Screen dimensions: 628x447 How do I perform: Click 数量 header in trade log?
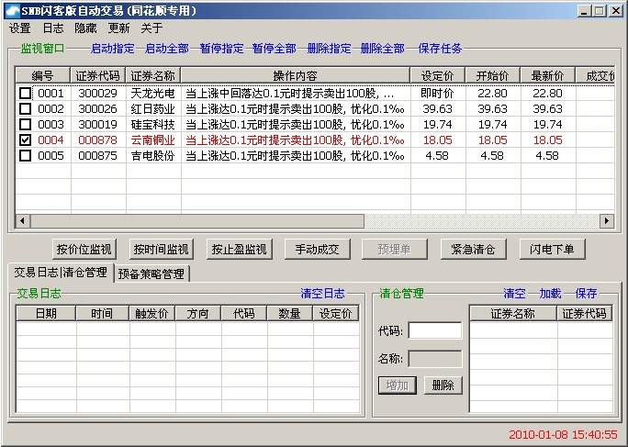click(289, 313)
